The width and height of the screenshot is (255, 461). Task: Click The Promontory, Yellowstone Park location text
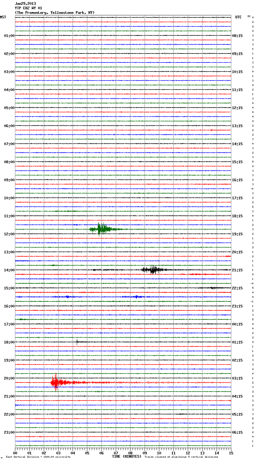click(x=55, y=13)
